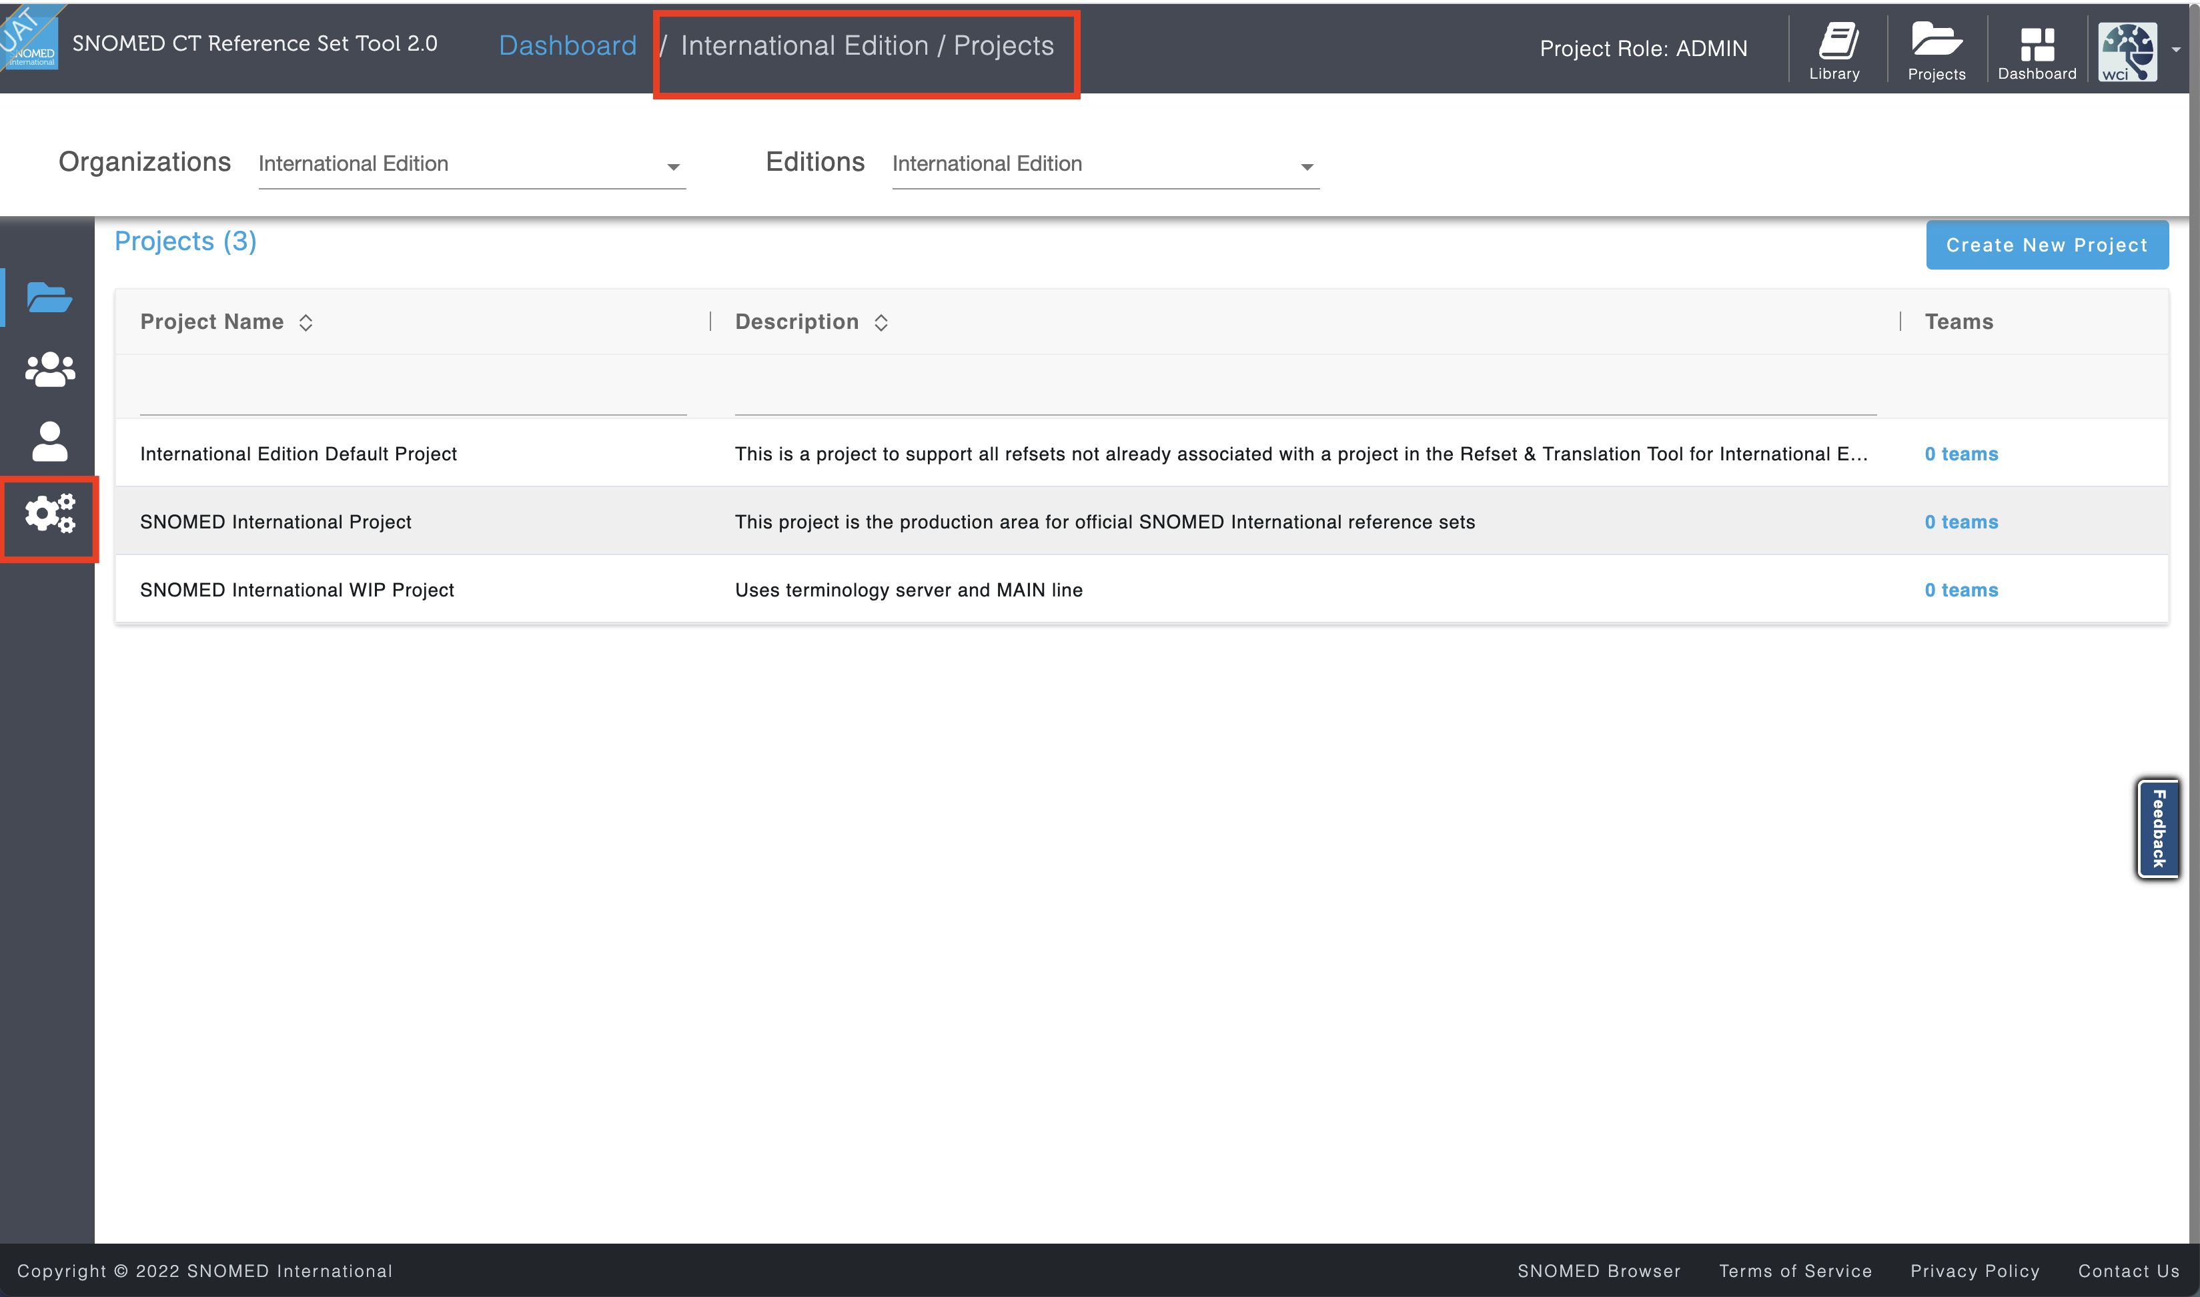Open the sidebar single user icon
This screenshot has height=1297, width=2200.
click(50, 442)
